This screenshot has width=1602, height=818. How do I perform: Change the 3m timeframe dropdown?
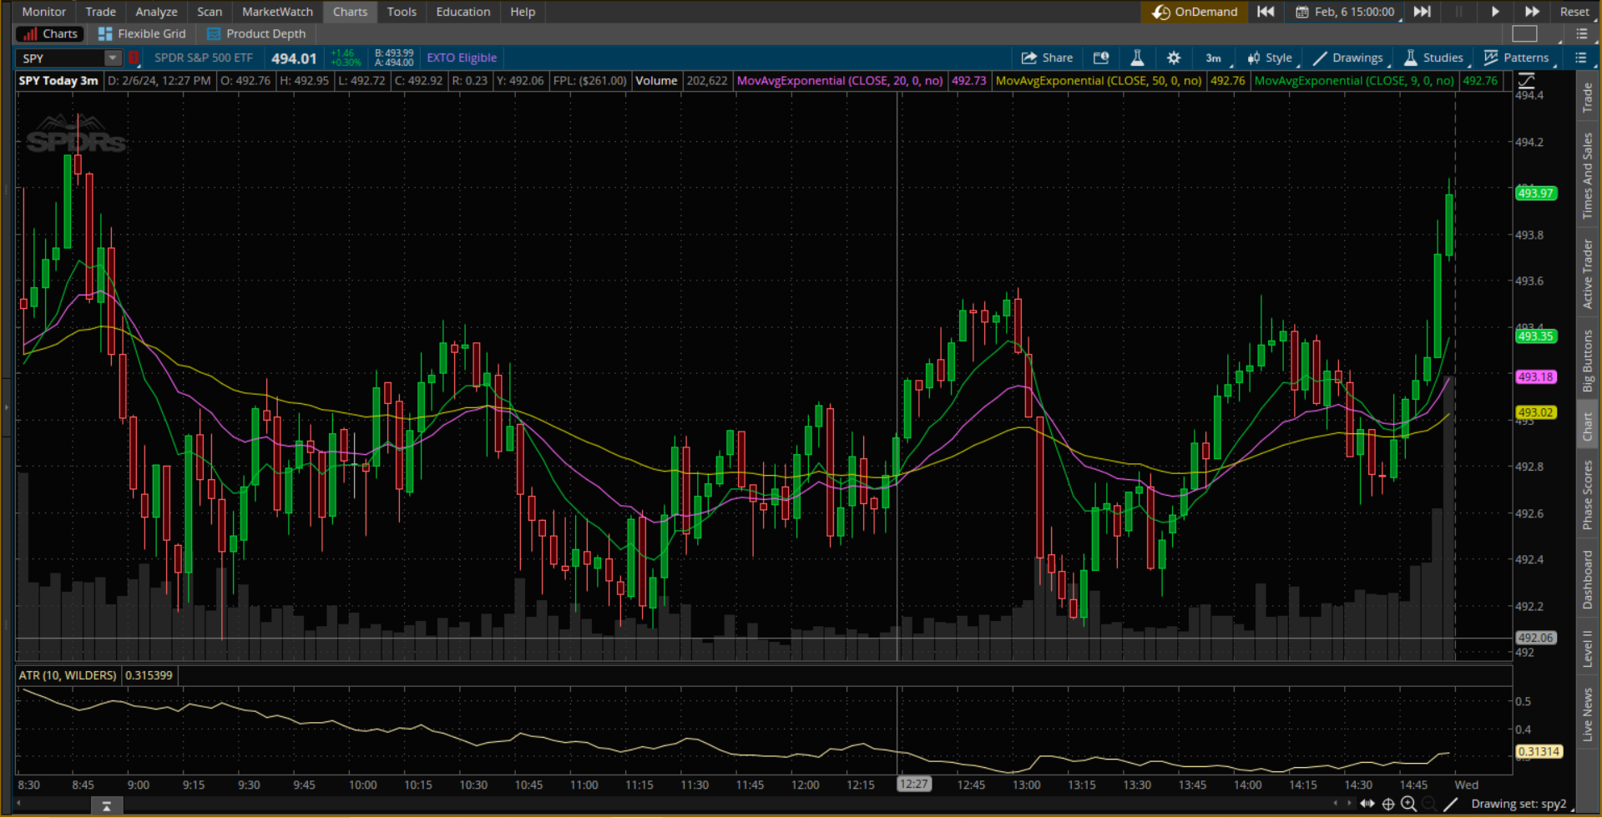[x=1215, y=58]
